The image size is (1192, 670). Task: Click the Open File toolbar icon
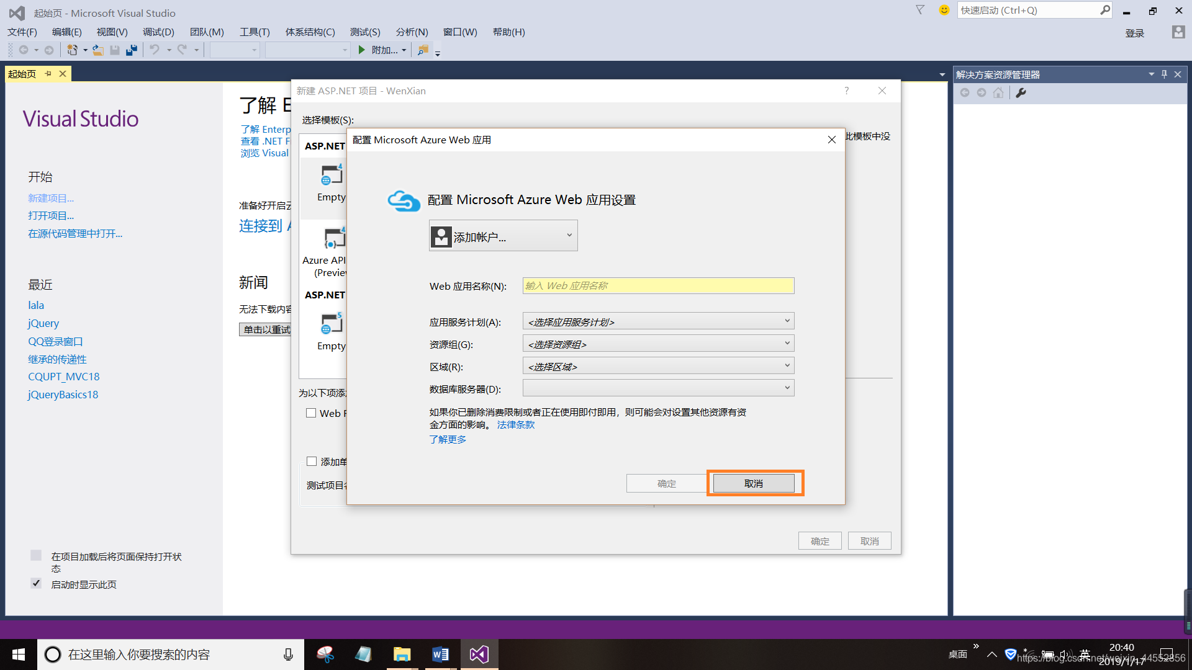click(x=98, y=50)
